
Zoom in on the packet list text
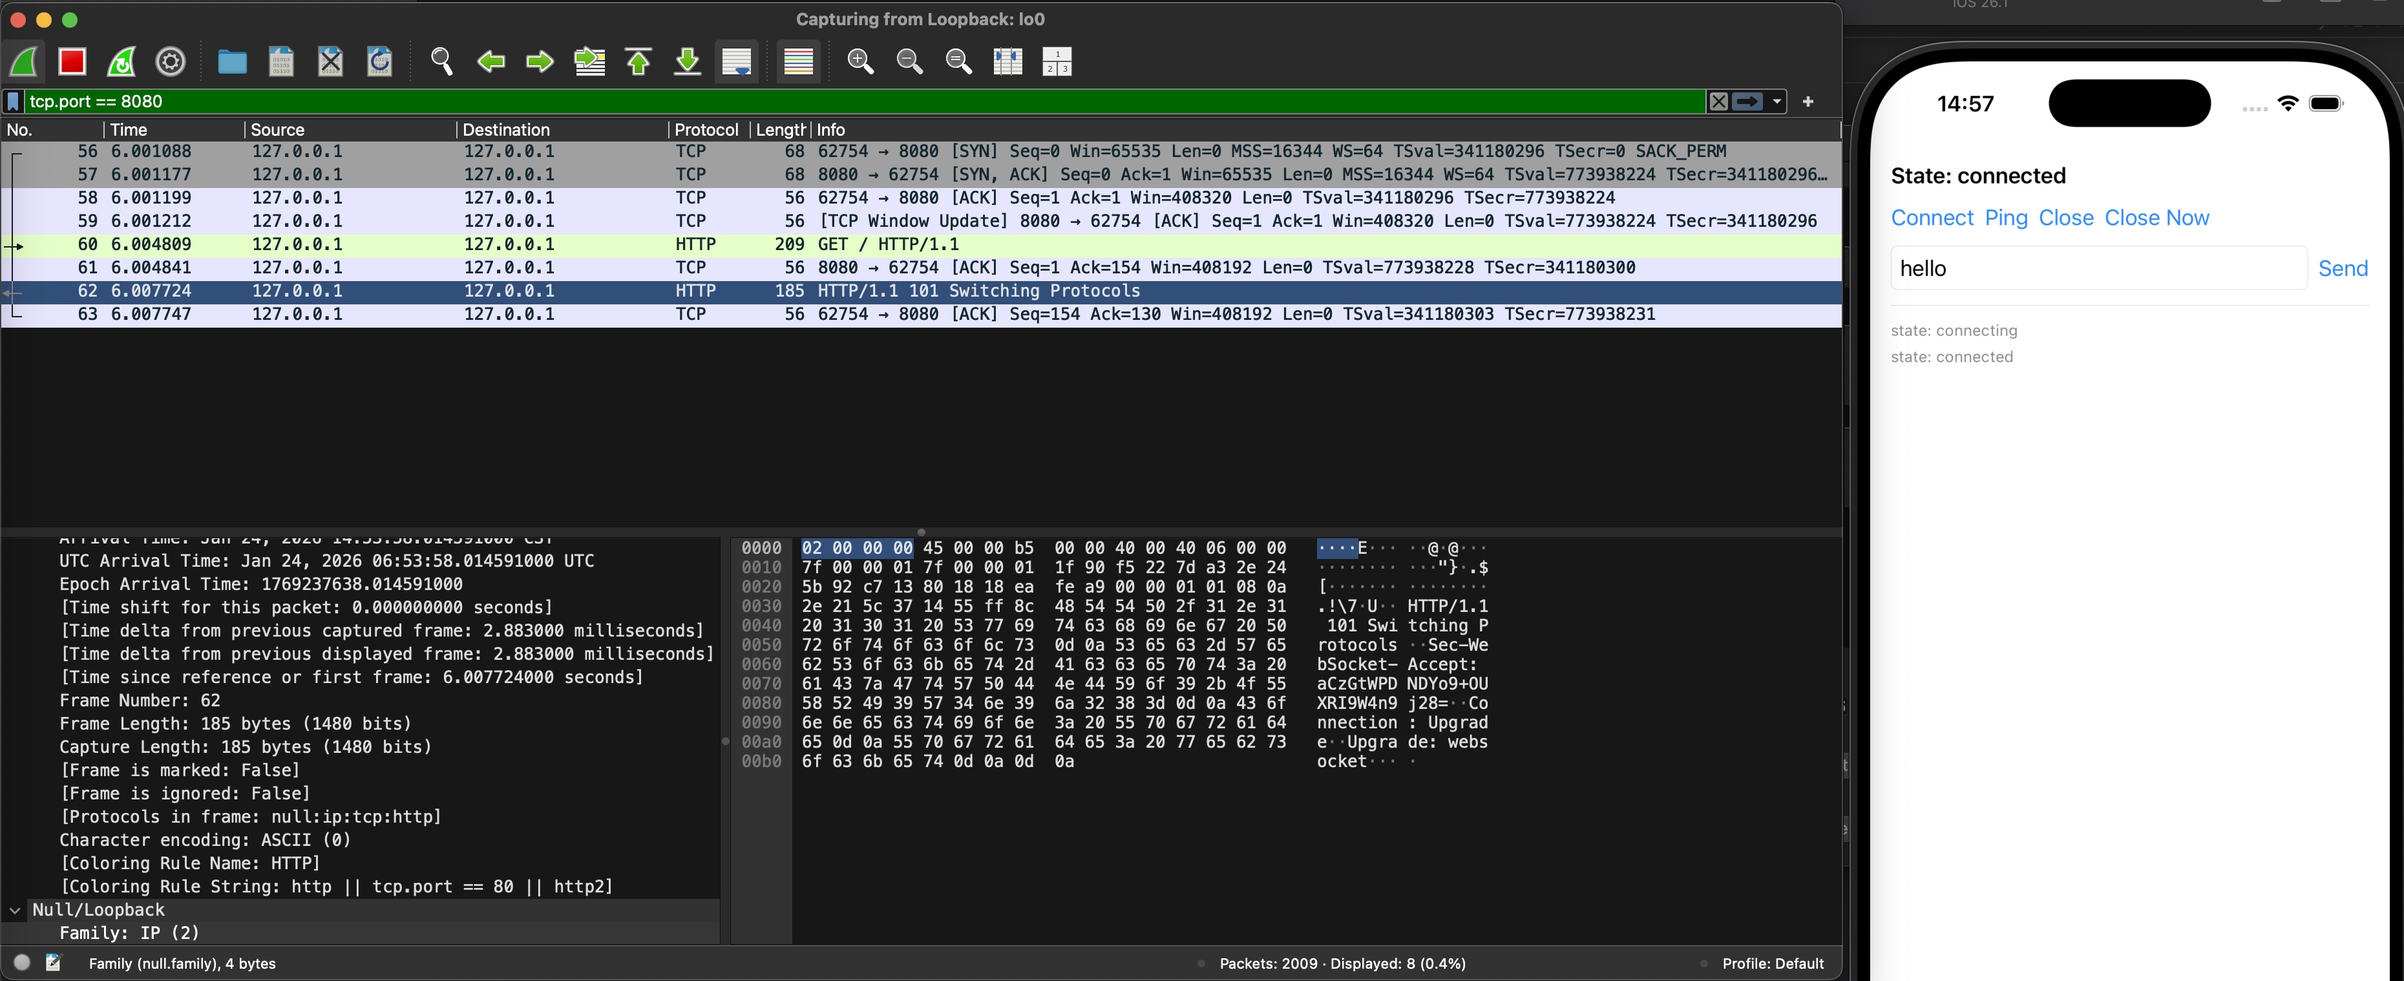(859, 61)
